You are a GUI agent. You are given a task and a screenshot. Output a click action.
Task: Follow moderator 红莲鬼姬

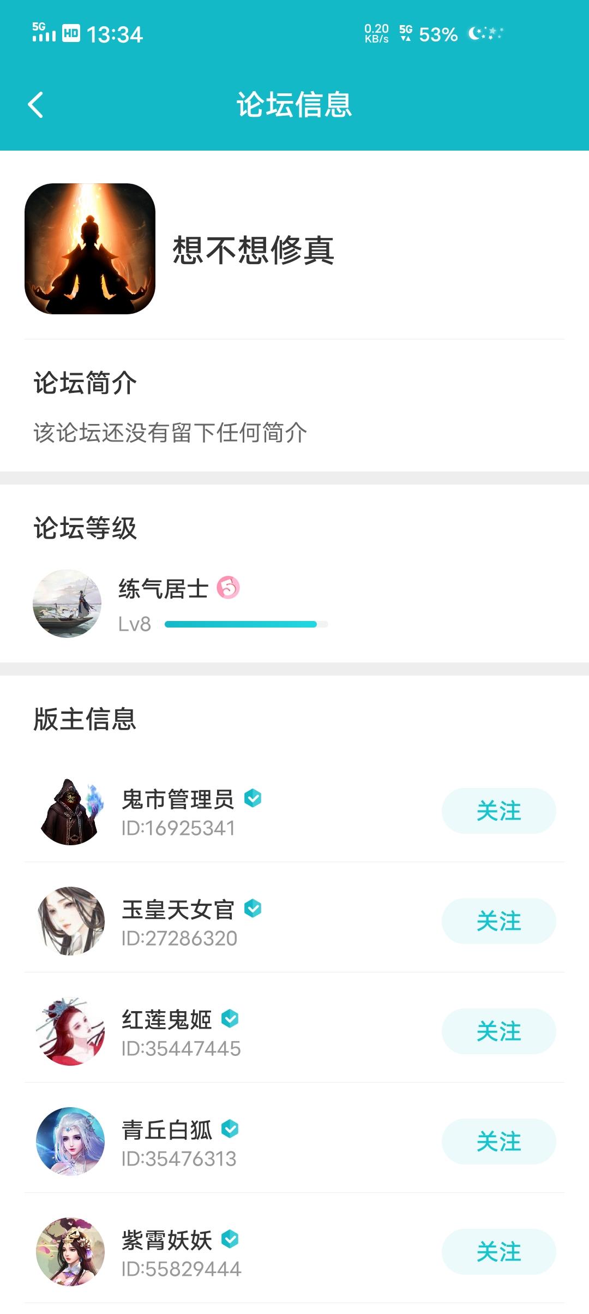[498, 1031]
